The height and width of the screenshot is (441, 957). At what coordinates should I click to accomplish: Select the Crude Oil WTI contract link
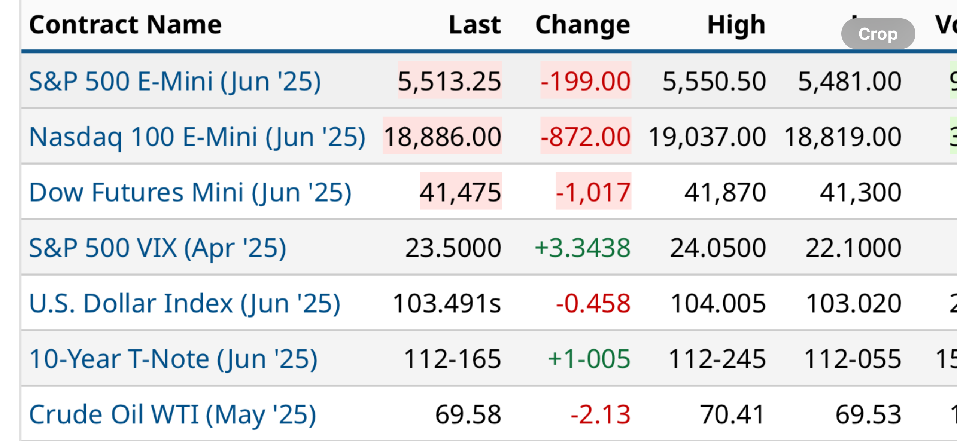click(x=172, y=414)
